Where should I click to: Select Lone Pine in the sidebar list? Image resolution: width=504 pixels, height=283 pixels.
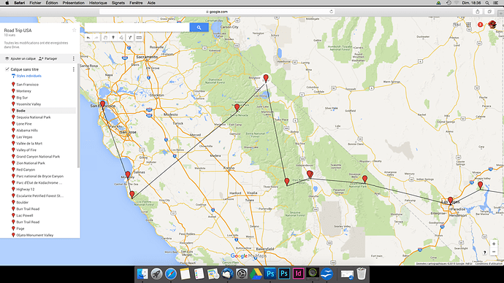point(24,124)
